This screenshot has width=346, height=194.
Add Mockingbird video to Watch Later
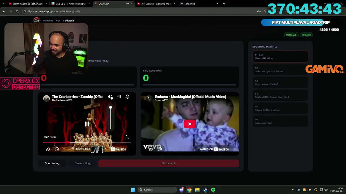point(160,149)
